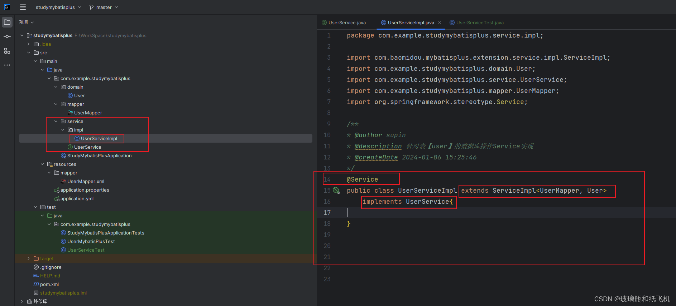This screenshot has width=676, height=306.
Task: Place cursor on empty line 17
Action: [511, 213]
